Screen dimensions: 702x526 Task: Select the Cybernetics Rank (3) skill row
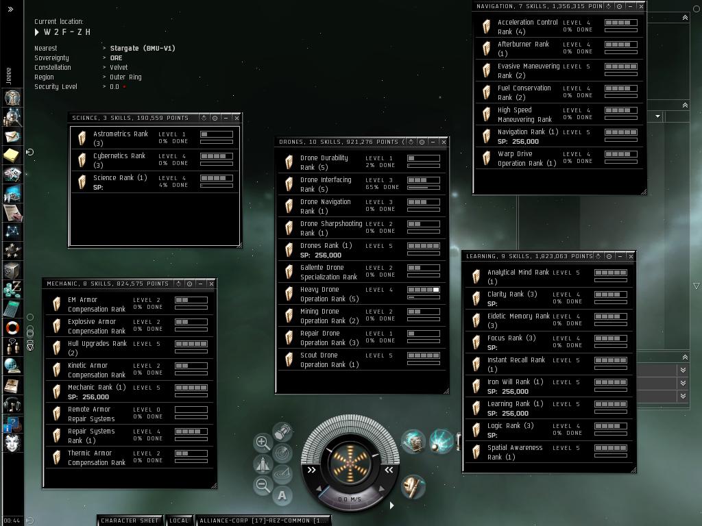click(155, 160)
